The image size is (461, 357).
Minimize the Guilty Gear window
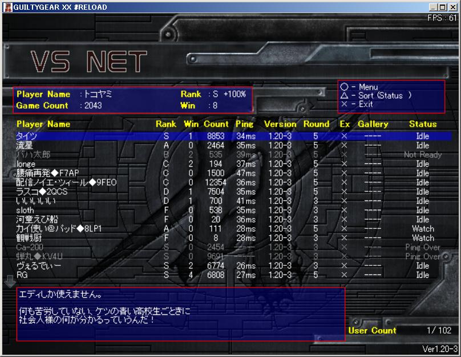432,7
